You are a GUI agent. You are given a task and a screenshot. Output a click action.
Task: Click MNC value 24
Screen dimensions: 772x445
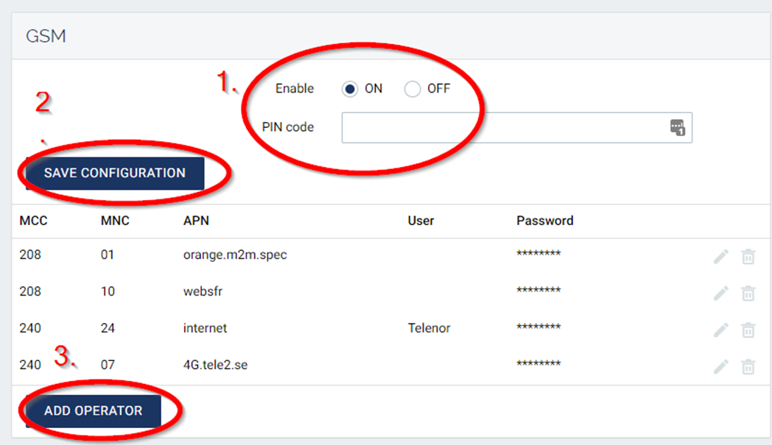(x=108, y=328)
